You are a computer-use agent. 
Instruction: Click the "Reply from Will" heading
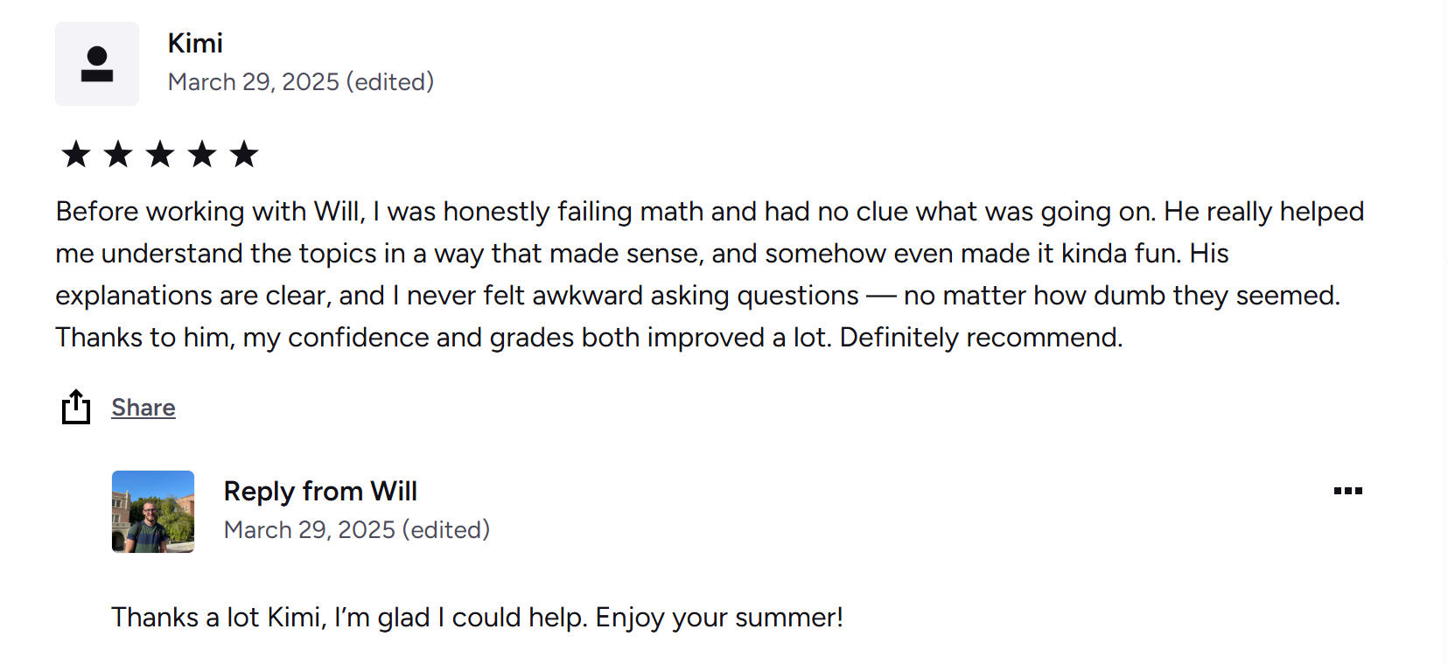click(x=320, y=491)
